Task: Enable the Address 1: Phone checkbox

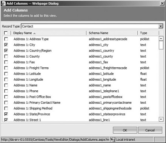Action: [6, 91]
